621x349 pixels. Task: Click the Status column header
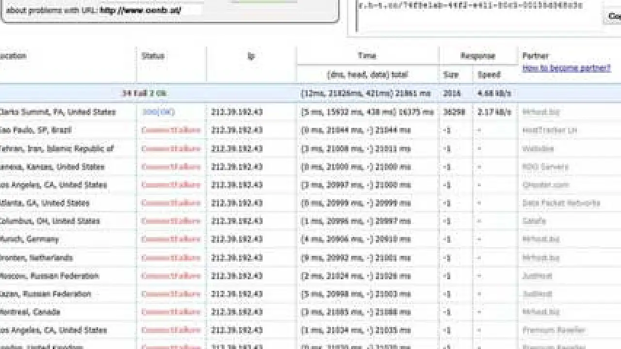153,56
